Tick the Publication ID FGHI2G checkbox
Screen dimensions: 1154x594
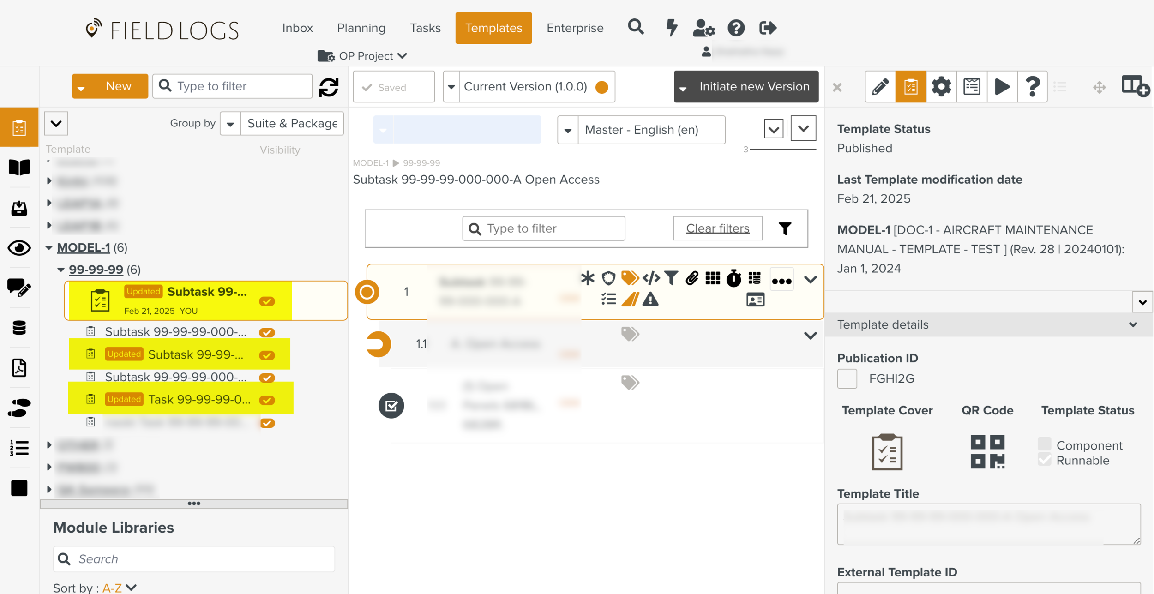[x=847, y=378]
